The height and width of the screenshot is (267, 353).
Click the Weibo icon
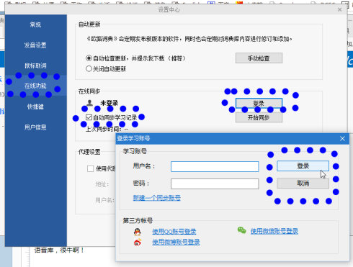click(138, 243)
